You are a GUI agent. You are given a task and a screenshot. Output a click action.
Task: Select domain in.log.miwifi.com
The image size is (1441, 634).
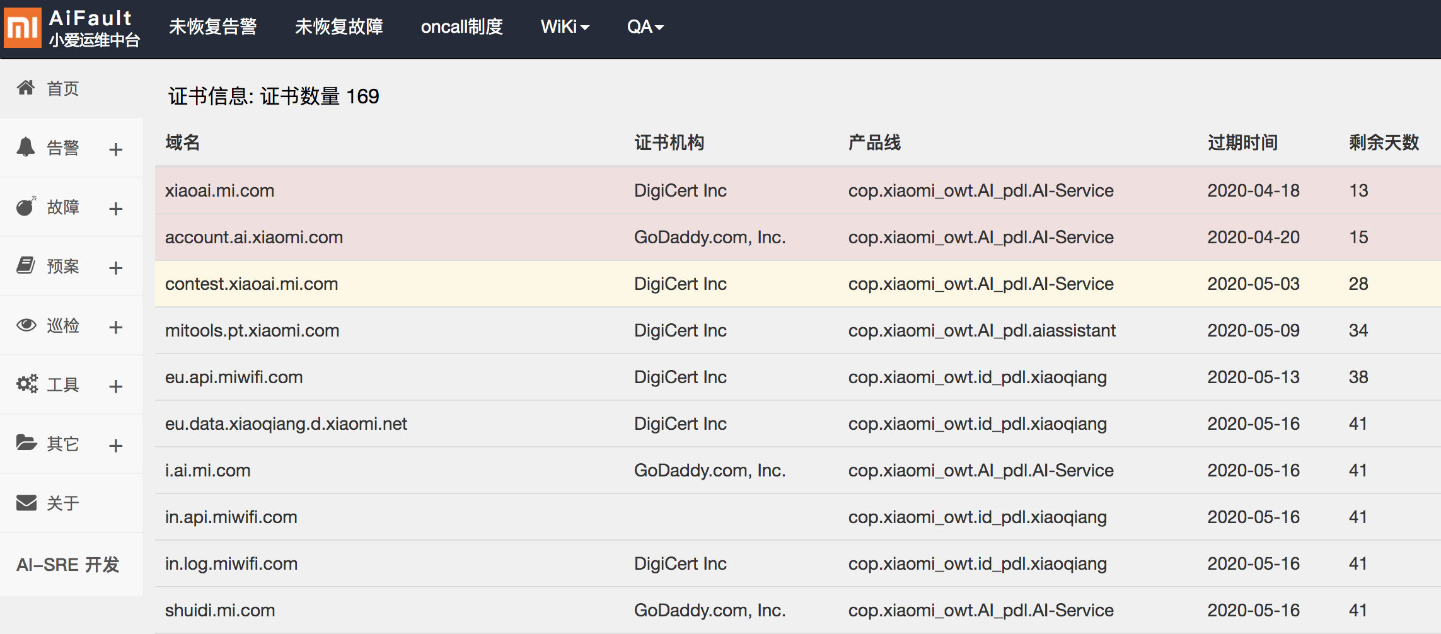[231, 563]
